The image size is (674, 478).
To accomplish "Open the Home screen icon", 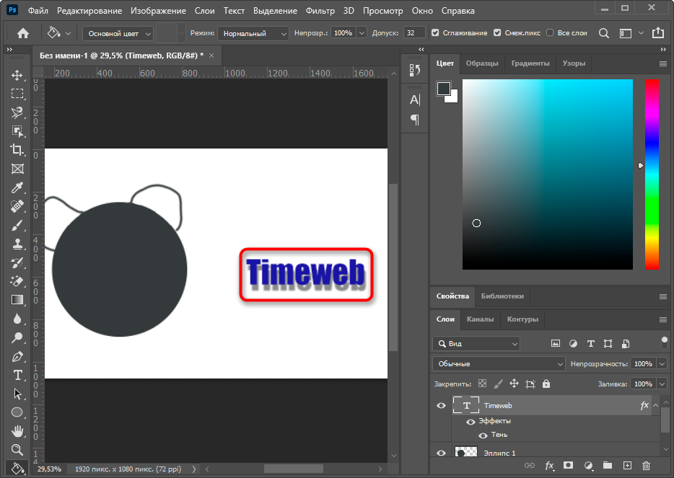I will (x=23, y=33).
